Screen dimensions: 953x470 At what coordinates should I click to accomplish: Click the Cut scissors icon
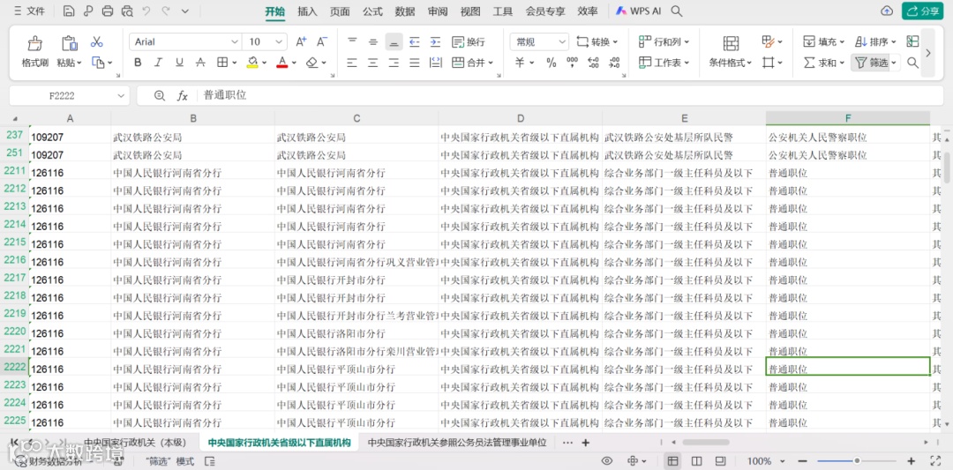[97, 42]
